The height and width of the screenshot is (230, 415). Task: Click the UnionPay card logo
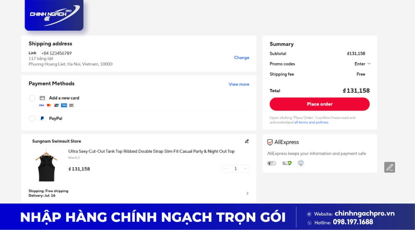pos(56,105)
